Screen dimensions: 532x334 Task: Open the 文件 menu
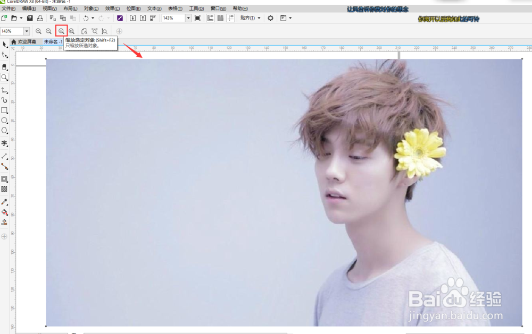click(x=9, y=8)
